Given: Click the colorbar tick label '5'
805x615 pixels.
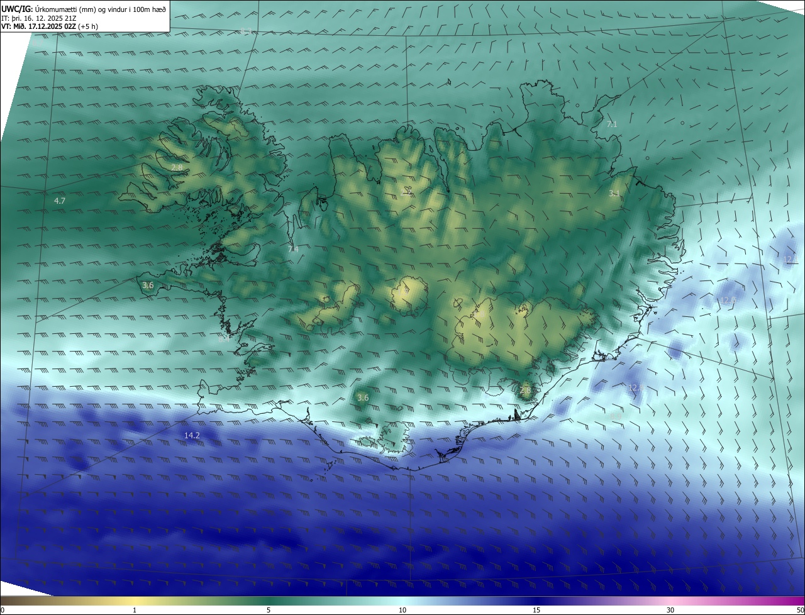Looking at the screenshot, I should tap(269, 610).
